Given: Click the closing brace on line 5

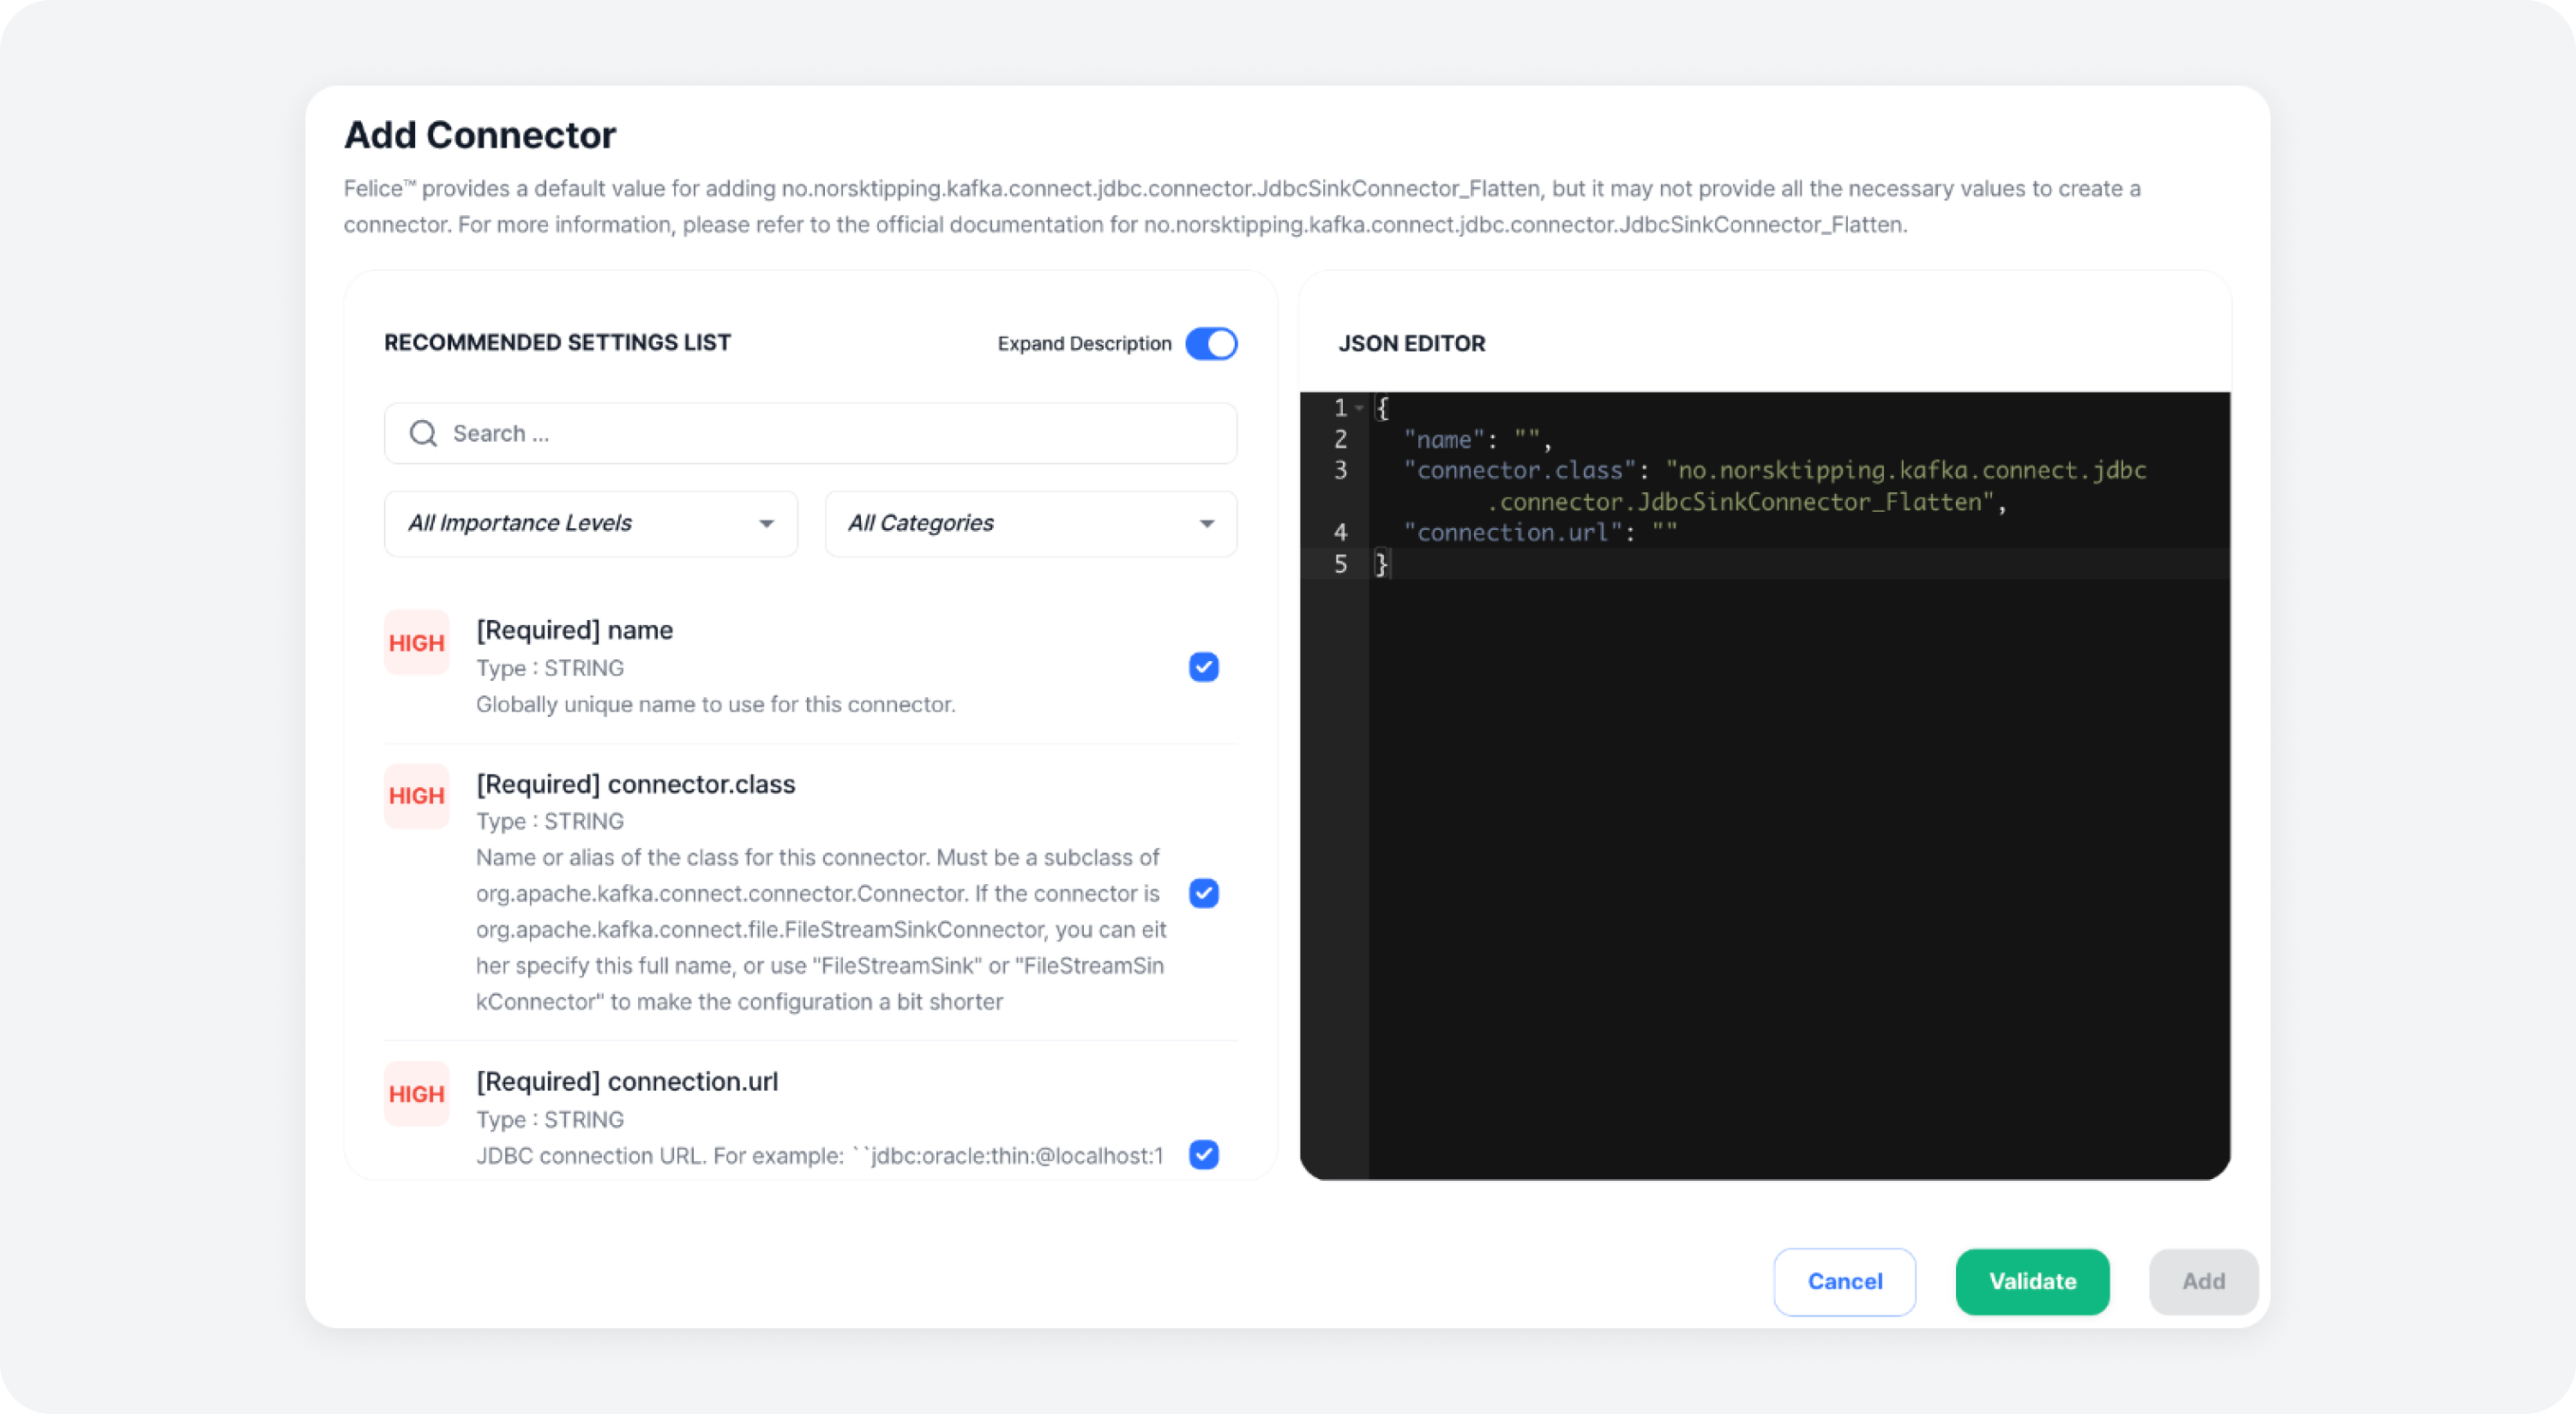Looking at the screenshot, I should [x=1381, y=564].
